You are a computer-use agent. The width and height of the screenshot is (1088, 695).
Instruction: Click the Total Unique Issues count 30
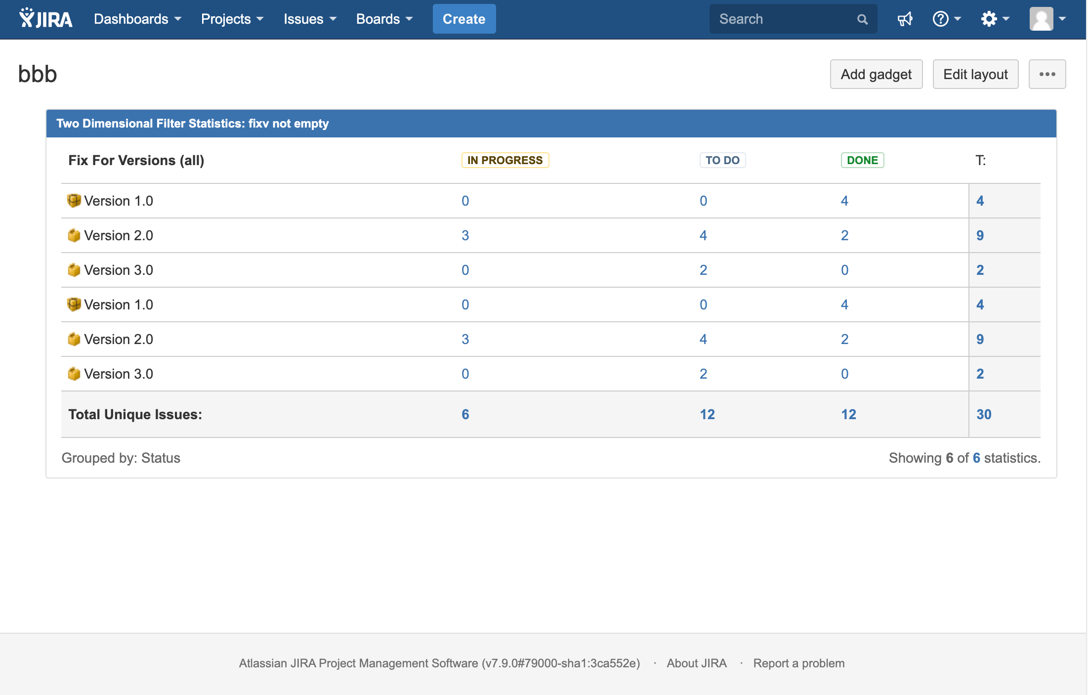(x=984, y=414)
